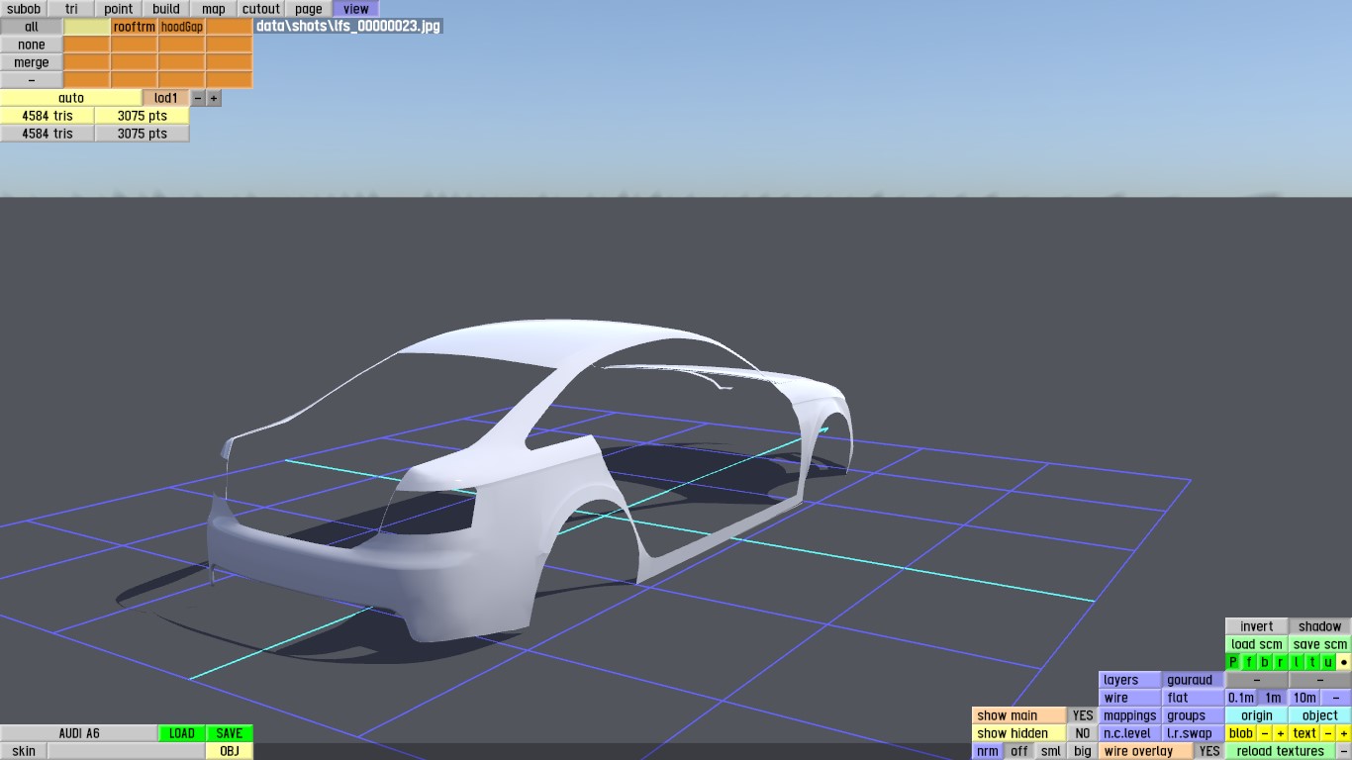Click minus button next to 10m
This screenshot has height=760, width=1352.
tap(1336, 698)
